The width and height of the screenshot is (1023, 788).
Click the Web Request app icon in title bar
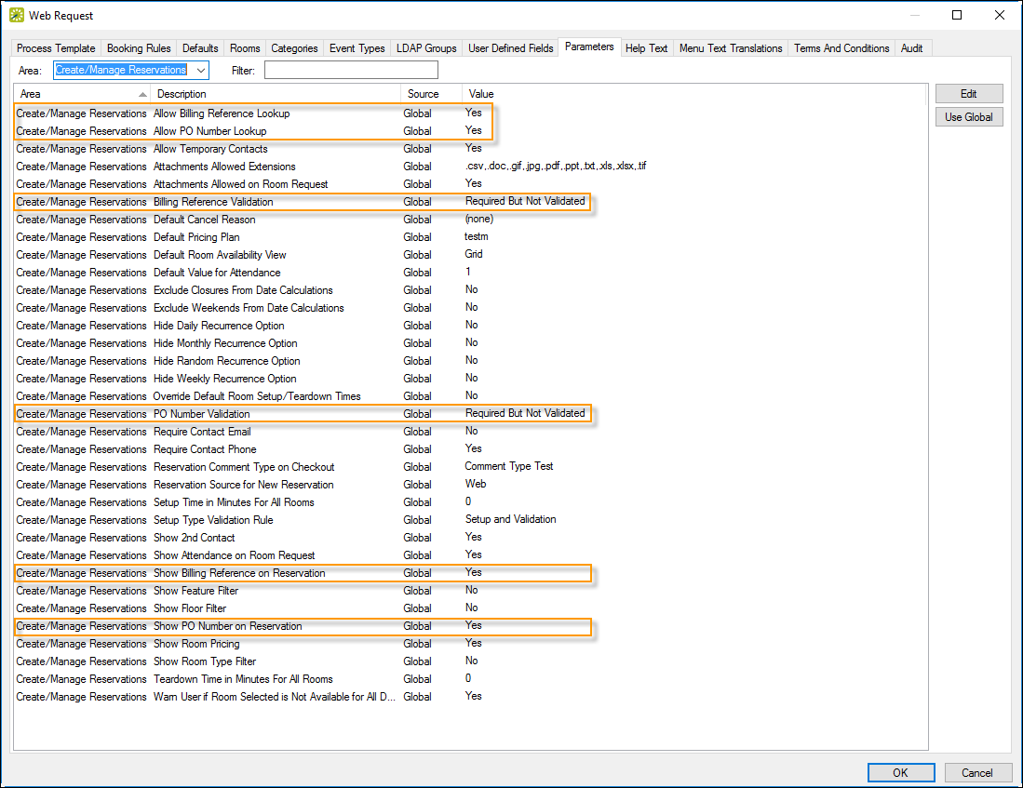pos(17,15)
